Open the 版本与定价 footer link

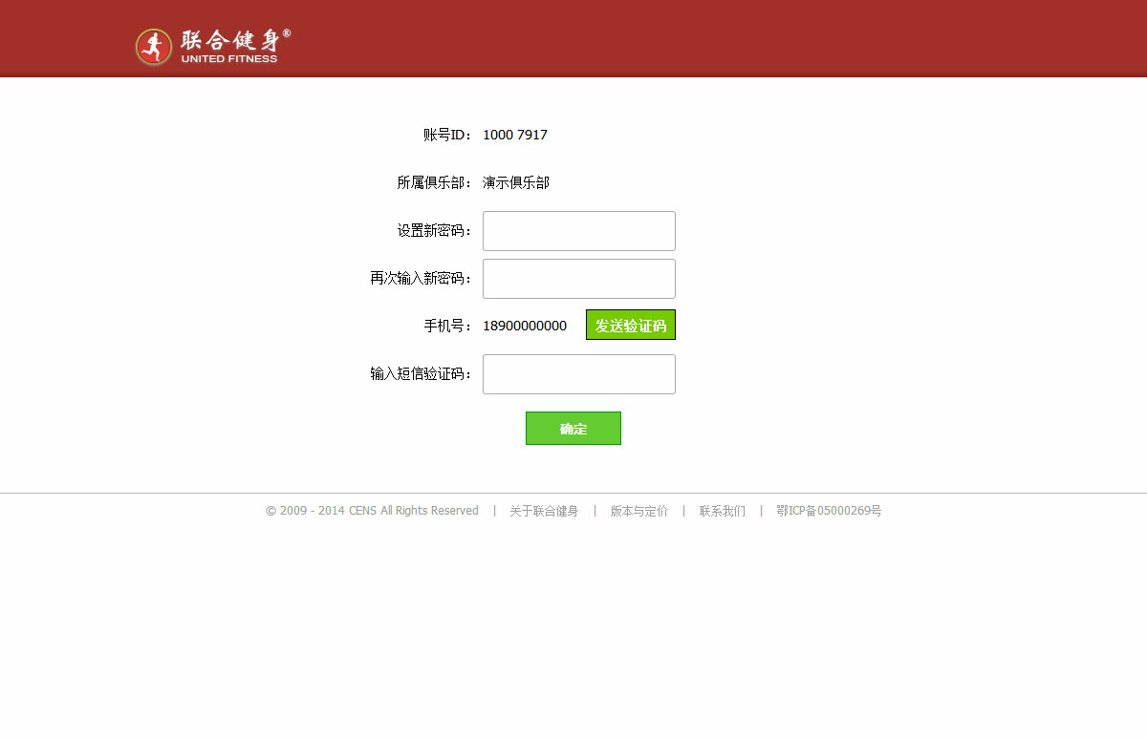click(638, 512)
